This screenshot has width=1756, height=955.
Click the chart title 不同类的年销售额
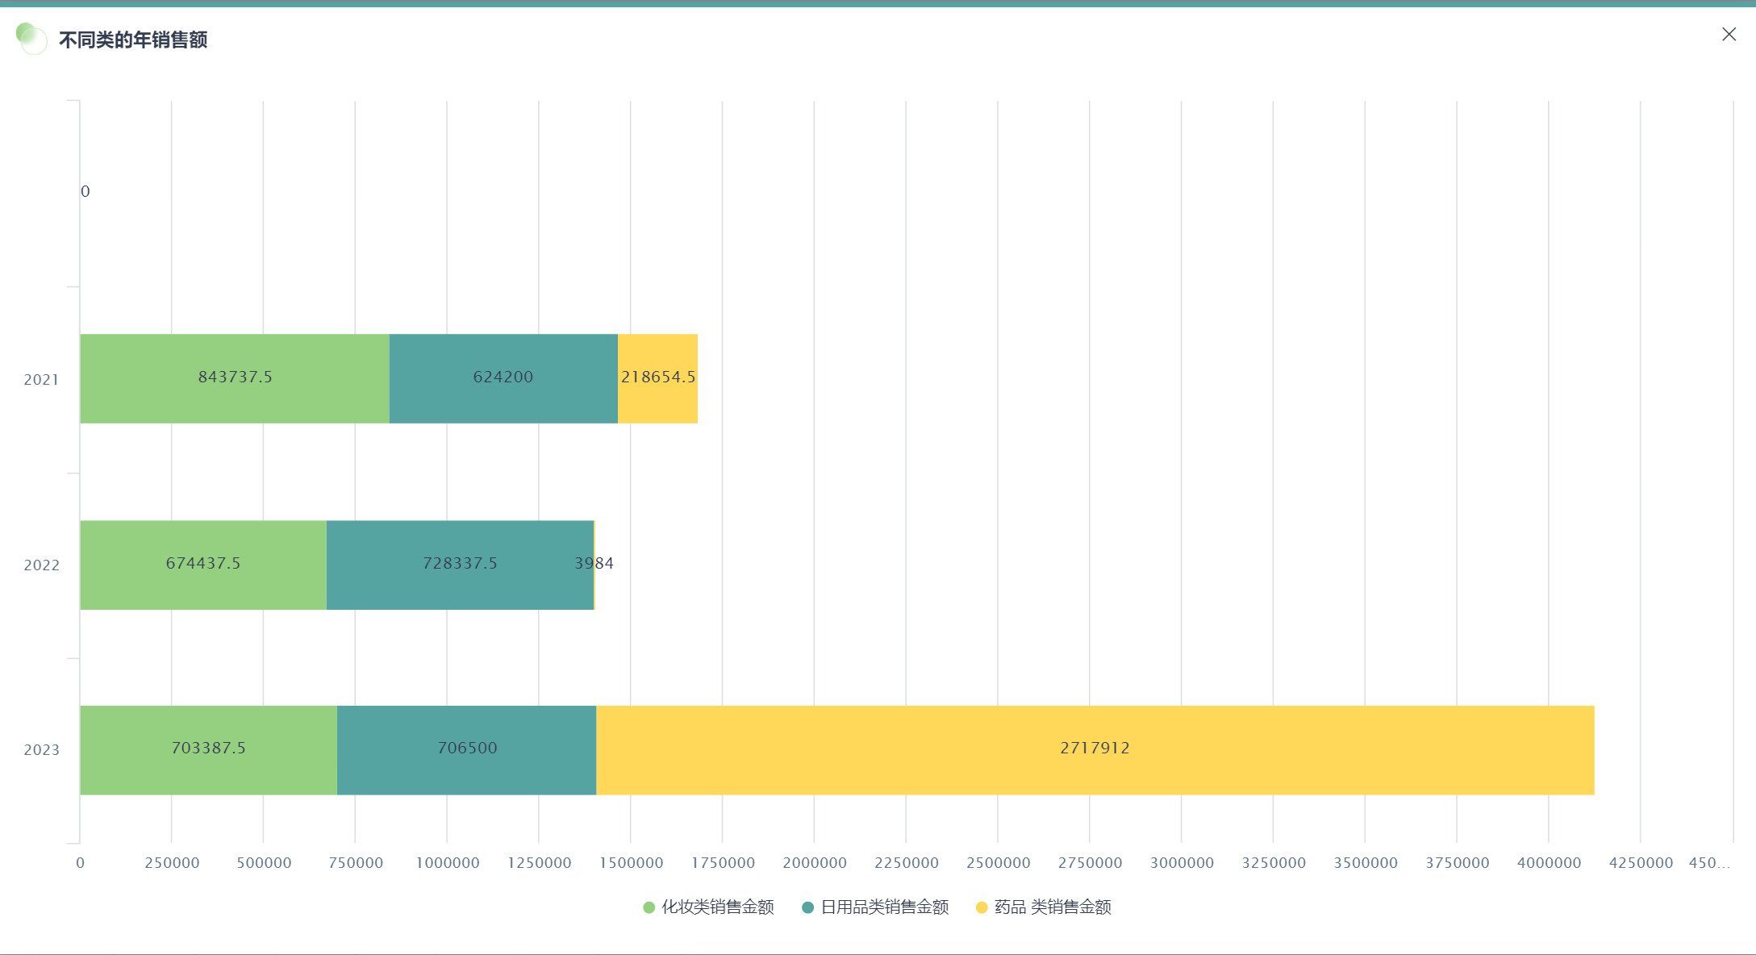tap(133, 40)
